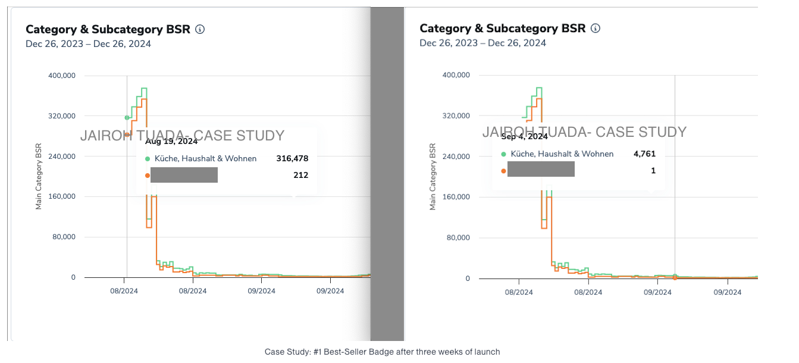Image resolution: width=799 pixels, height=363 pixels.
Task: Click the Case Study #1 Best-Seller Badge caption
Action: 383,352
